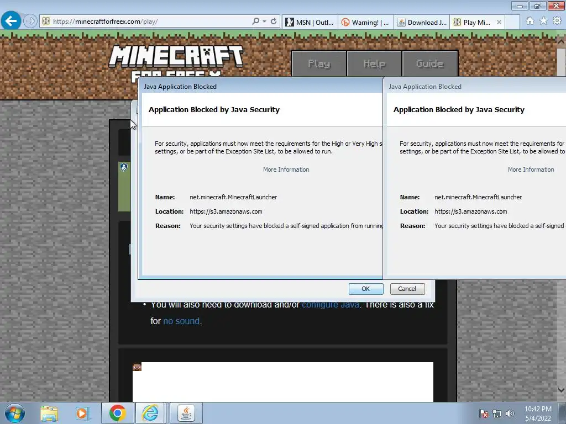Open Favorites star icon
Viewport: 566px width, 424px height.
click(544, 21)
